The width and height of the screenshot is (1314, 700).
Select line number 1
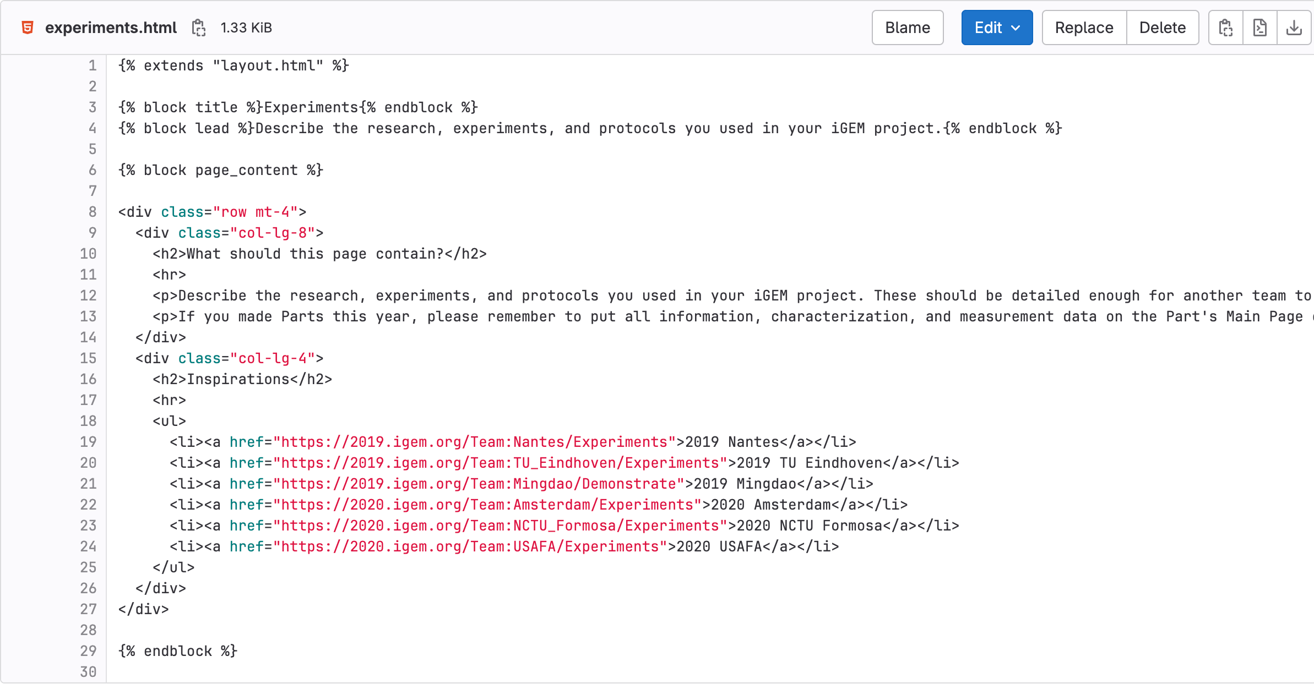click(91, 65)
